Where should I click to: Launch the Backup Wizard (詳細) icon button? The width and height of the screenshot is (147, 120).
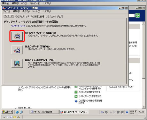17,36
